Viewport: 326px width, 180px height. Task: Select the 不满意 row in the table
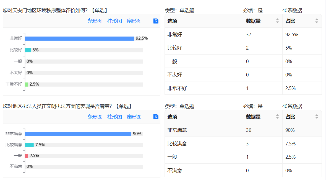(243, 171)
